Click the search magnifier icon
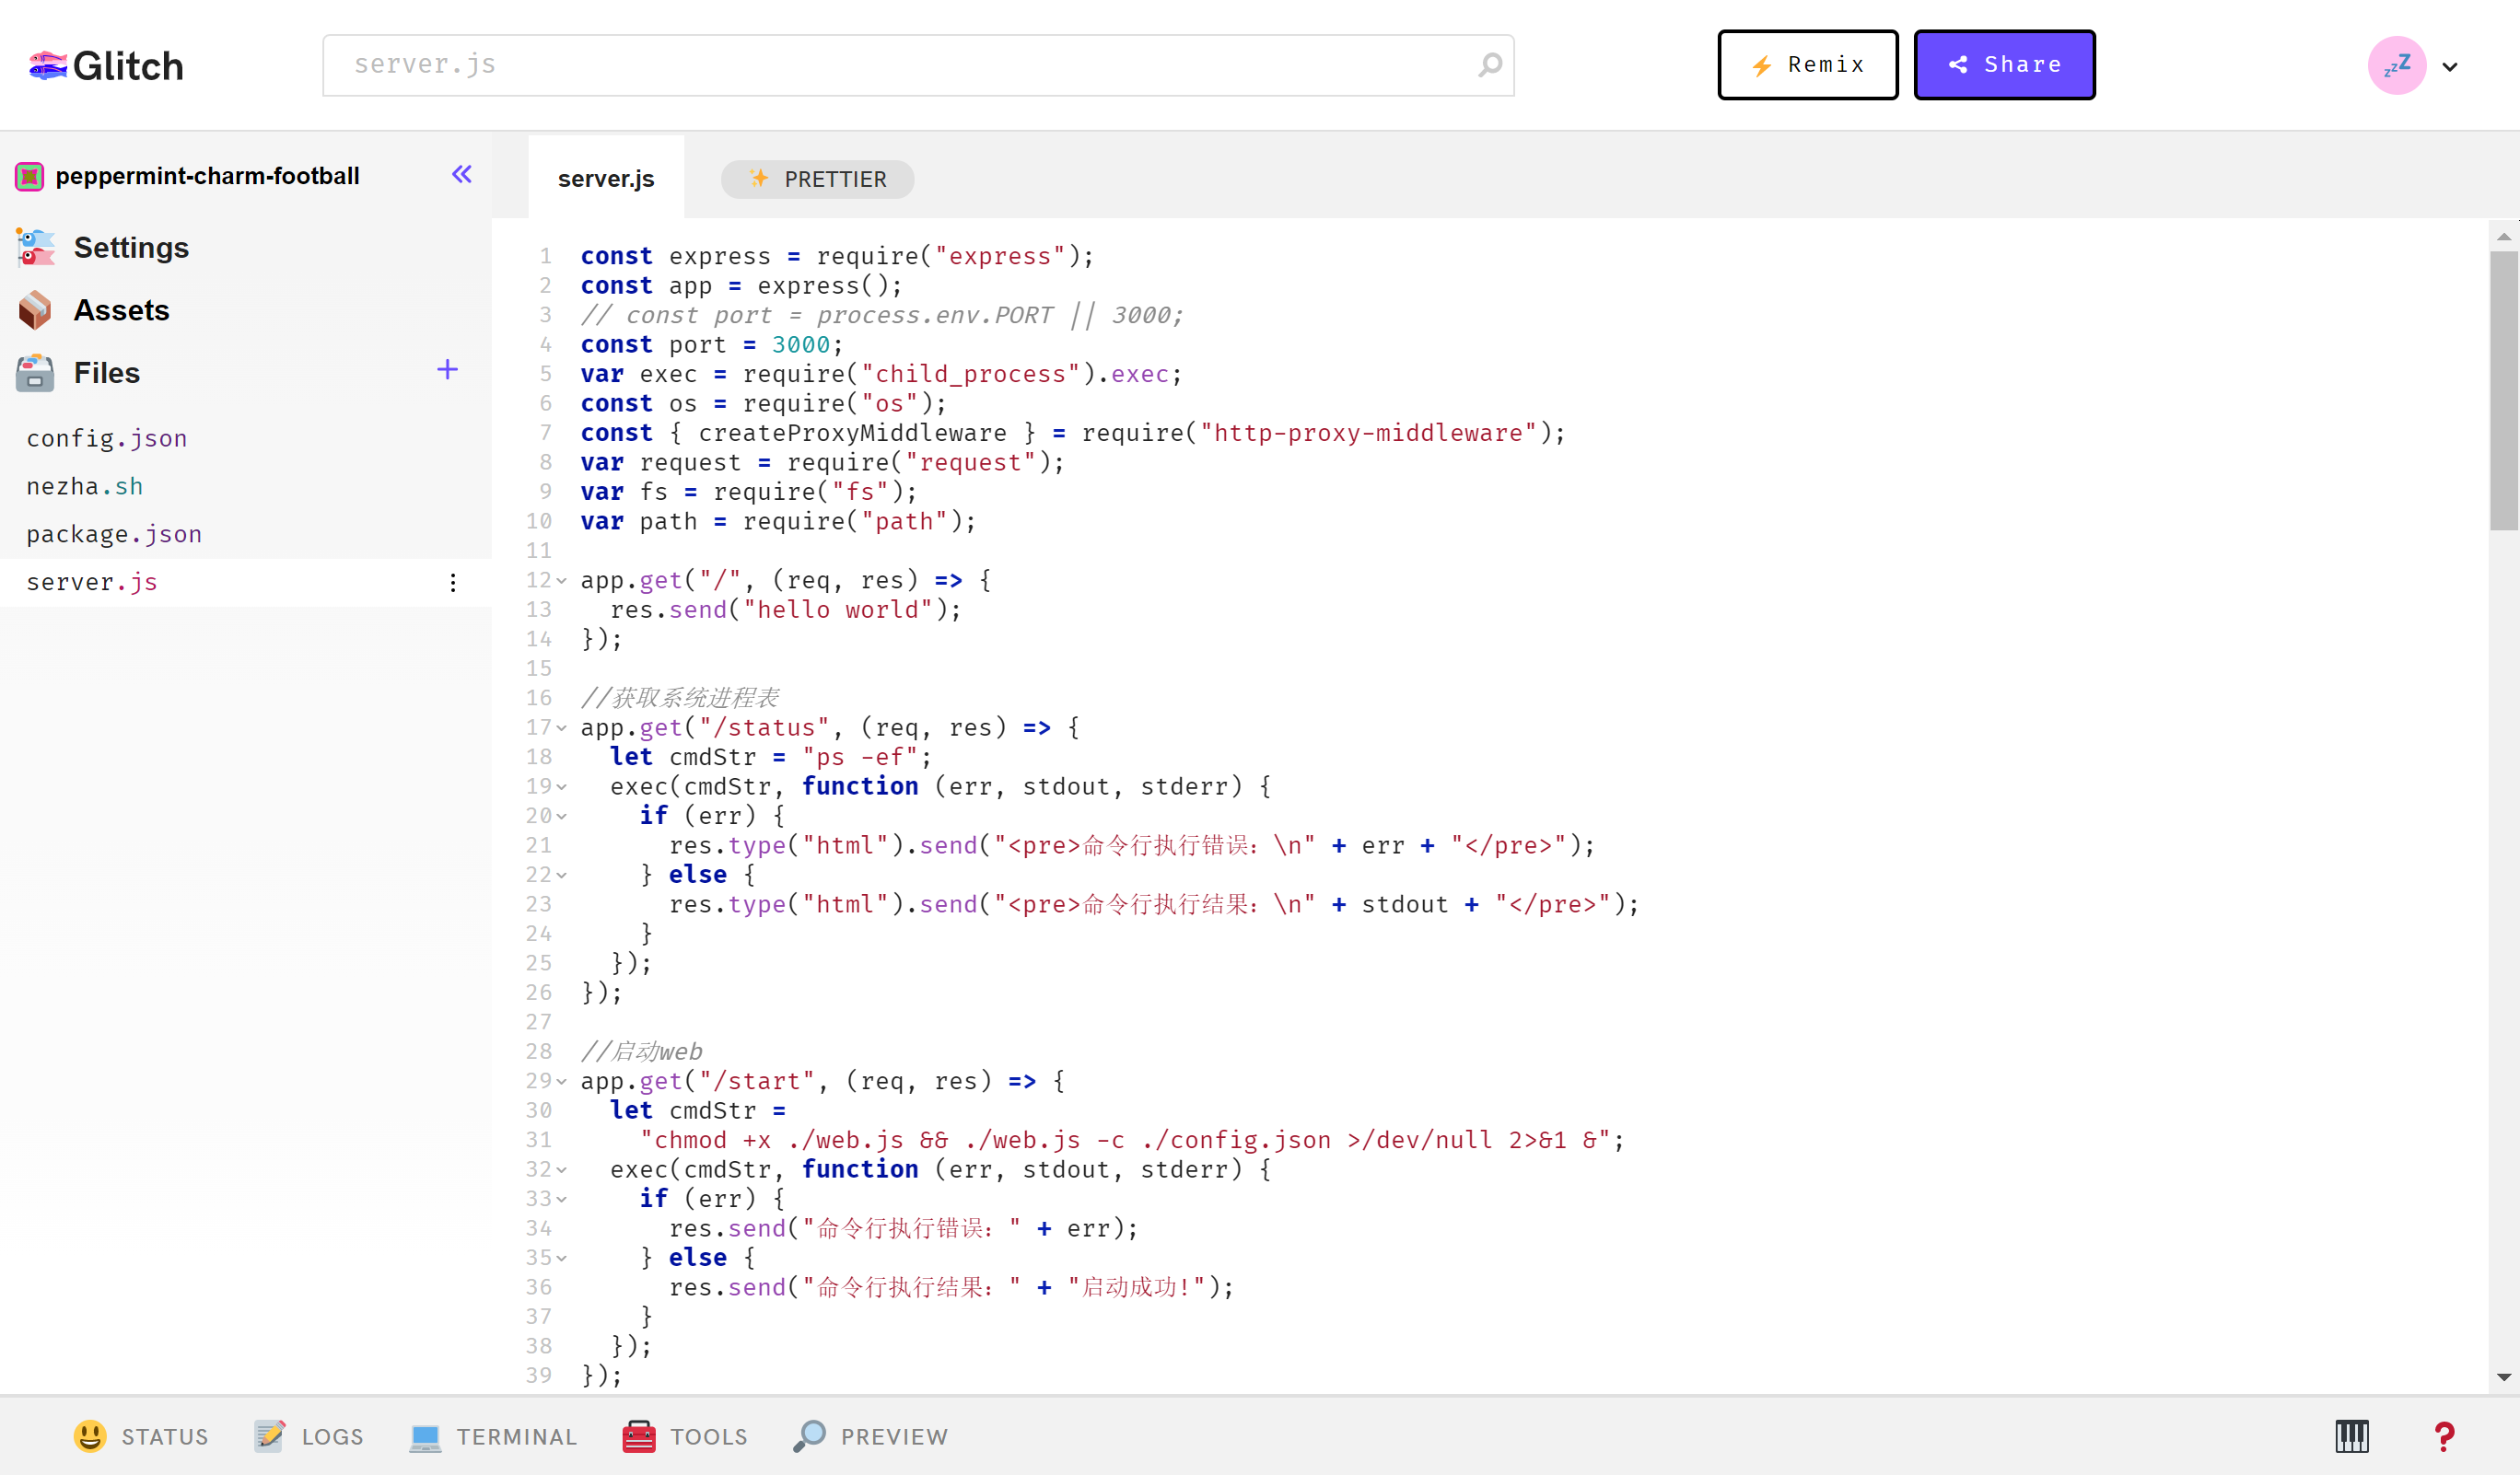This screenshot has height=1475, width=2520. tap(1490, 65)
